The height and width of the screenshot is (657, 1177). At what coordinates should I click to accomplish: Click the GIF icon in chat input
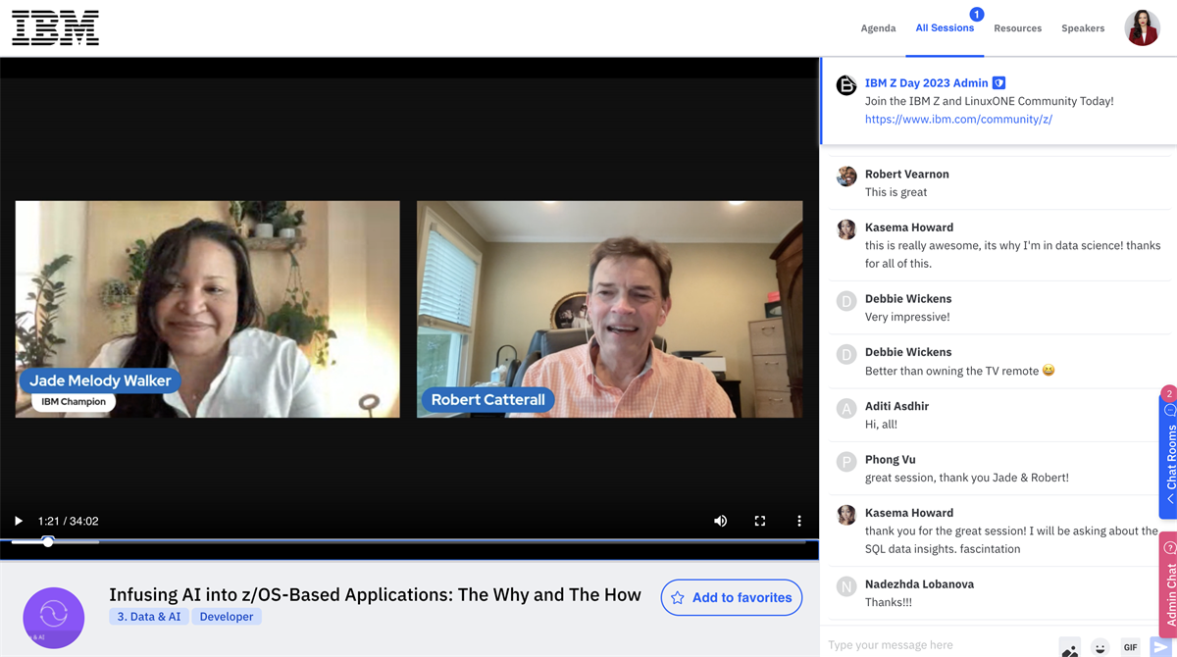(1129, 647)
